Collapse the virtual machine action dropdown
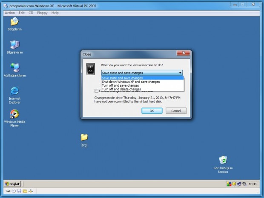Image resolution: width=264 pixels, height=198 pixels. click(180, 73)
